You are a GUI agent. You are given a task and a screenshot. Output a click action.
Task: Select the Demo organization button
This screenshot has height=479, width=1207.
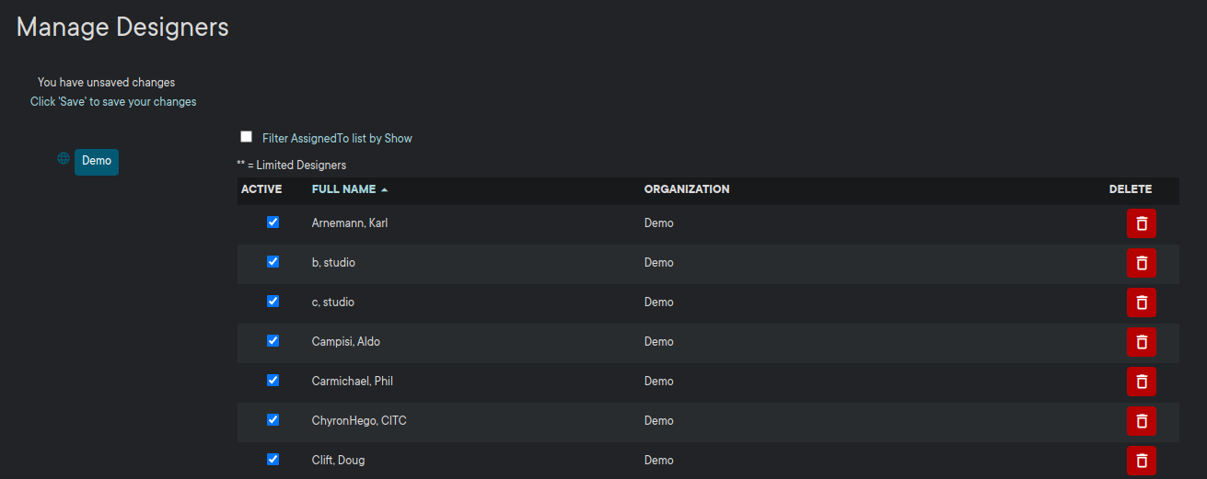[x=97, y=161]
